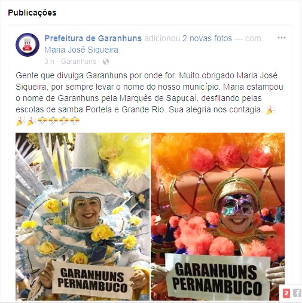The width and height of the screenshot is (302, 303).
Task: Click the party popper emoji after 'contagia'
Action: 271,109
